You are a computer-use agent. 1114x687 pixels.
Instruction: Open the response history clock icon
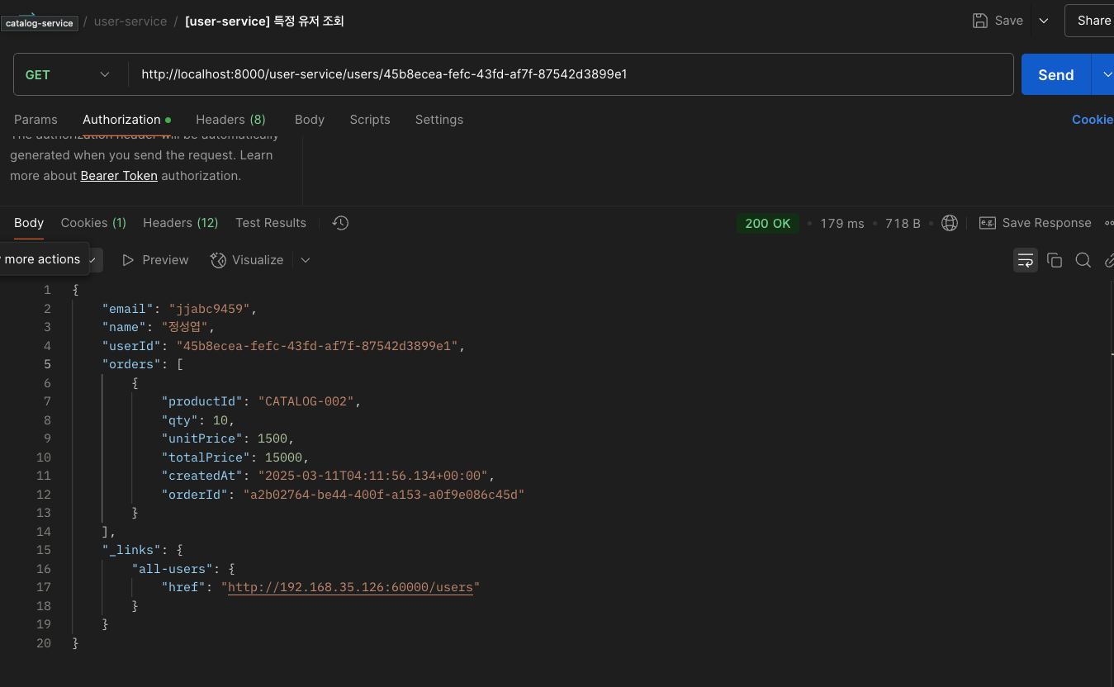(340, 223)
